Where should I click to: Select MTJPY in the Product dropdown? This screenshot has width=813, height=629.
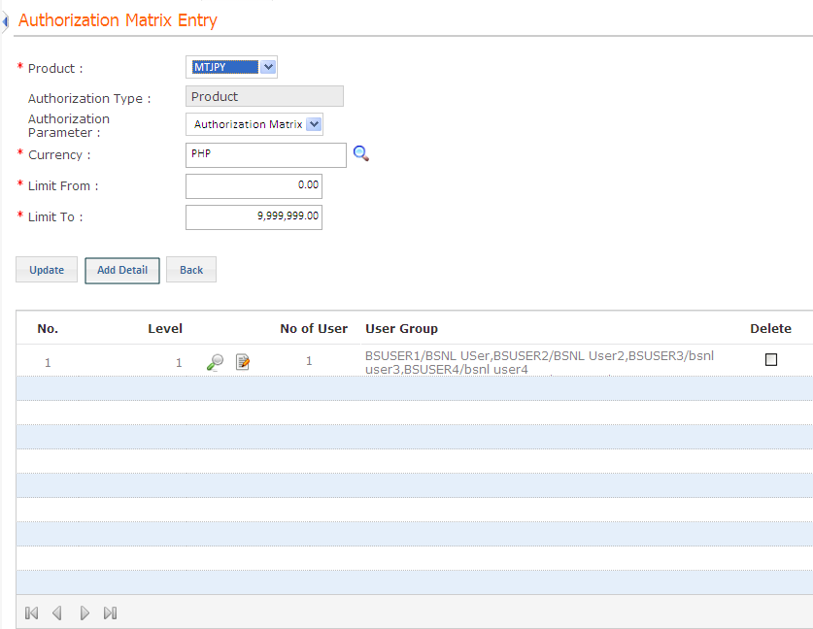pos(224,67)
